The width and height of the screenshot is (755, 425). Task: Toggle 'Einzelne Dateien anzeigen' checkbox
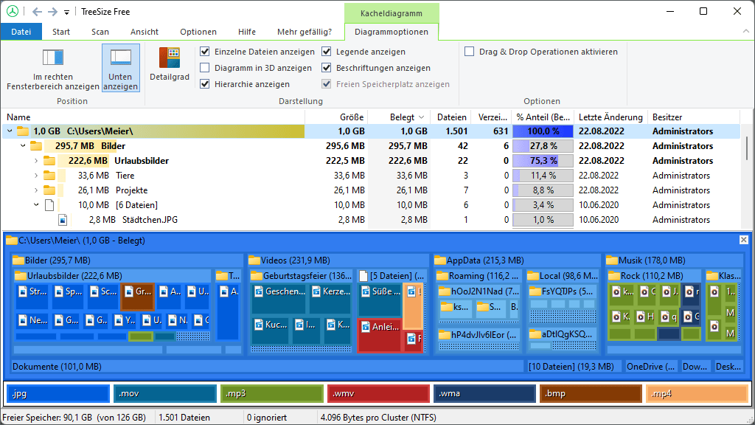click(x=205, y=52)
